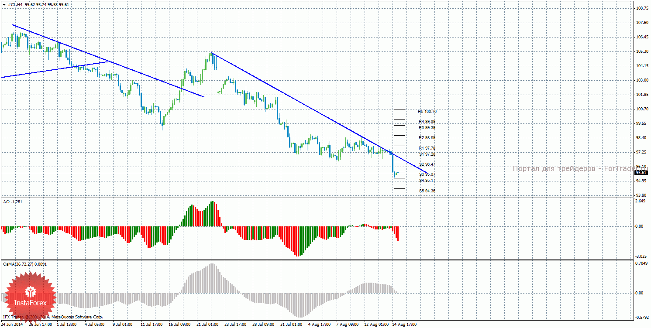Viewport: 651px width, 328px height.
Task: Click the S1 97.28 support label
Action: click(x=427, y=154)
